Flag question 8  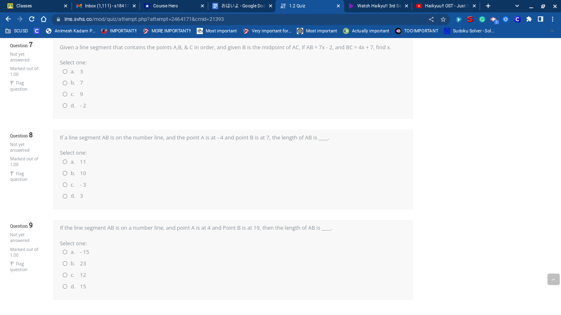pos(19,176)
